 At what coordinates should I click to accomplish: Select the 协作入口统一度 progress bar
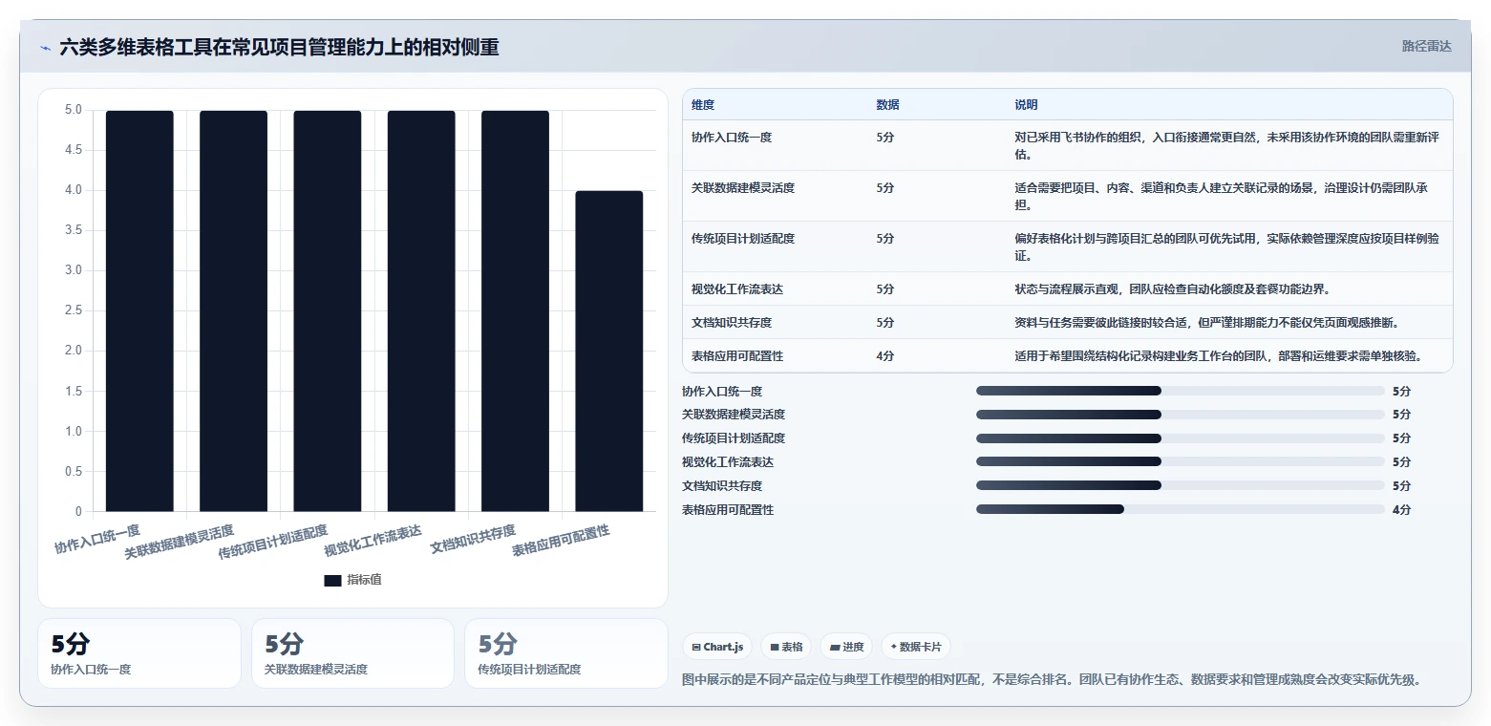[x=1180, y=391]
